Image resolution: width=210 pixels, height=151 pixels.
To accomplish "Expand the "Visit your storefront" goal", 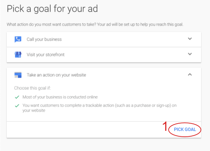I will 190,54.
